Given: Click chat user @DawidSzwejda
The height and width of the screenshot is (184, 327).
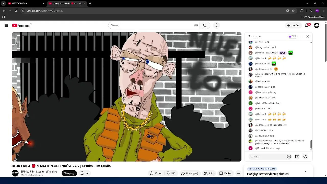Looking at the screenshot, I should tap(263, 92).
